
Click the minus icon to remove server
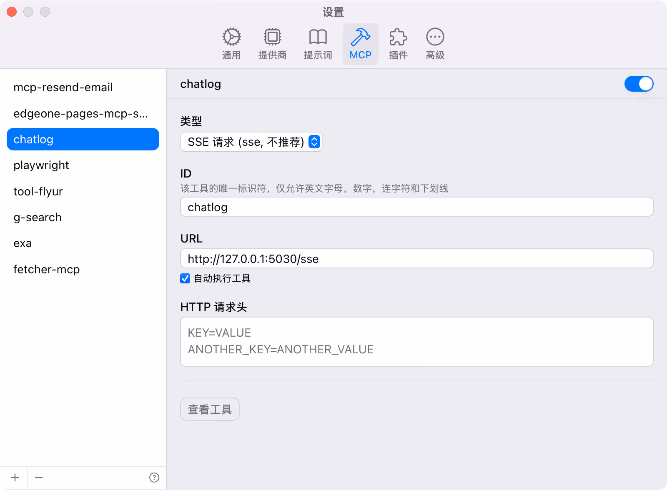click(39, 477)
